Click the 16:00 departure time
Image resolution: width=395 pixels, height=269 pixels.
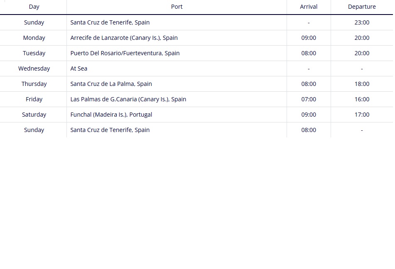[362, 99]
